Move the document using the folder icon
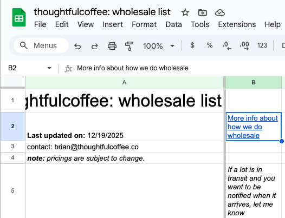Viewport: 285px width, 218px height. [203, 12]
